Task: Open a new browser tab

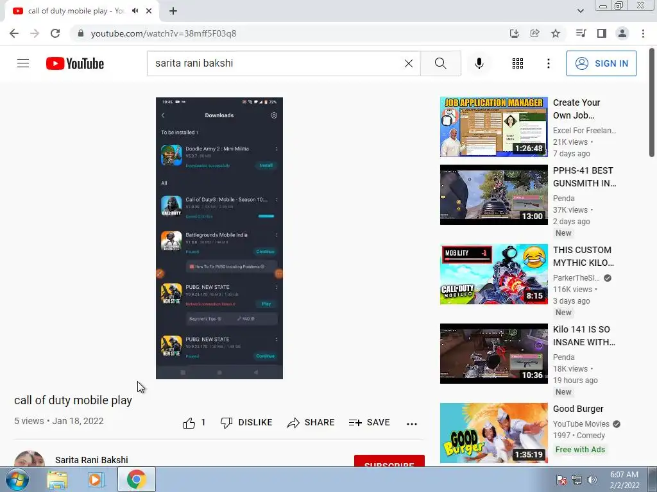Action: point(173,11)
